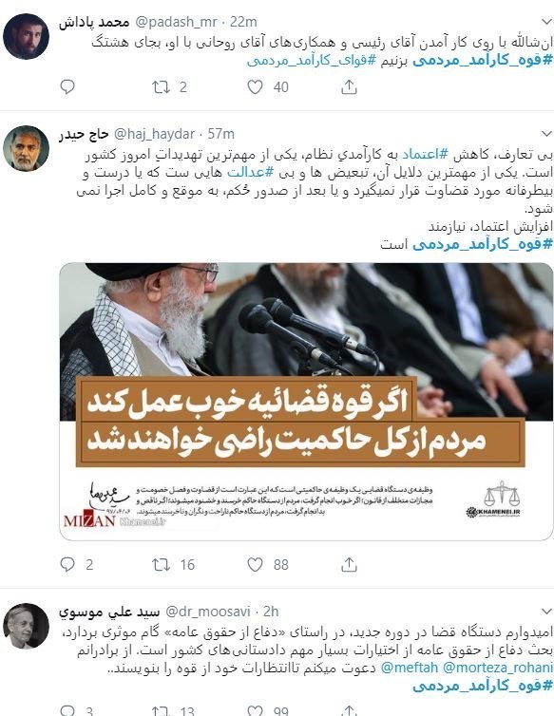Image resolution: width=554 pixels, height=716 pixels.
Task: View haj_haydar's profile picture
Action: point(26,148)
